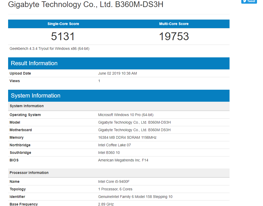Select the multi-core score 19753
This screenshot has height=206, width=263.
(x=174, y=36)
